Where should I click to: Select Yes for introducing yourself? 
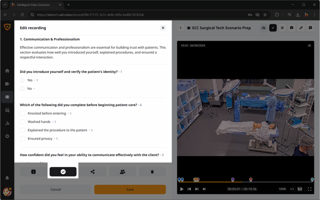[x=22, y=80]
